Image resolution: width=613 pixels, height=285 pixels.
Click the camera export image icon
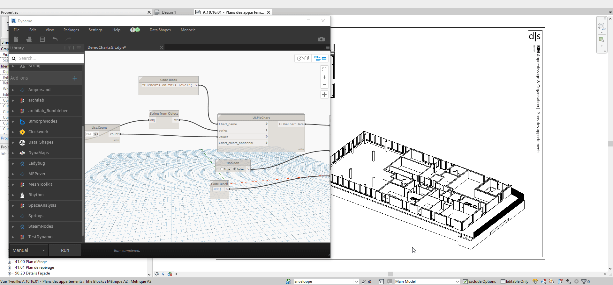click(x=321, y=39)
